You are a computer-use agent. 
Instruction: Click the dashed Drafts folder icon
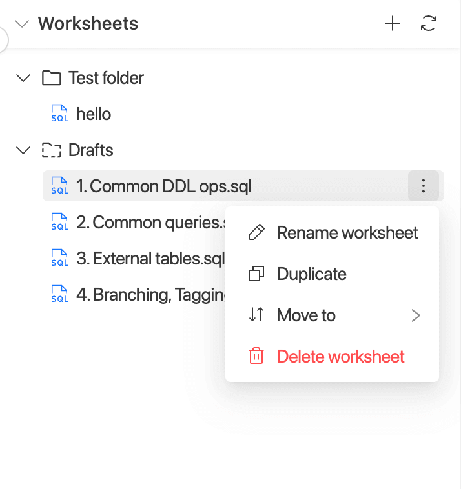pos(52,150)
